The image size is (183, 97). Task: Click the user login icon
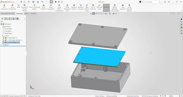165,2
